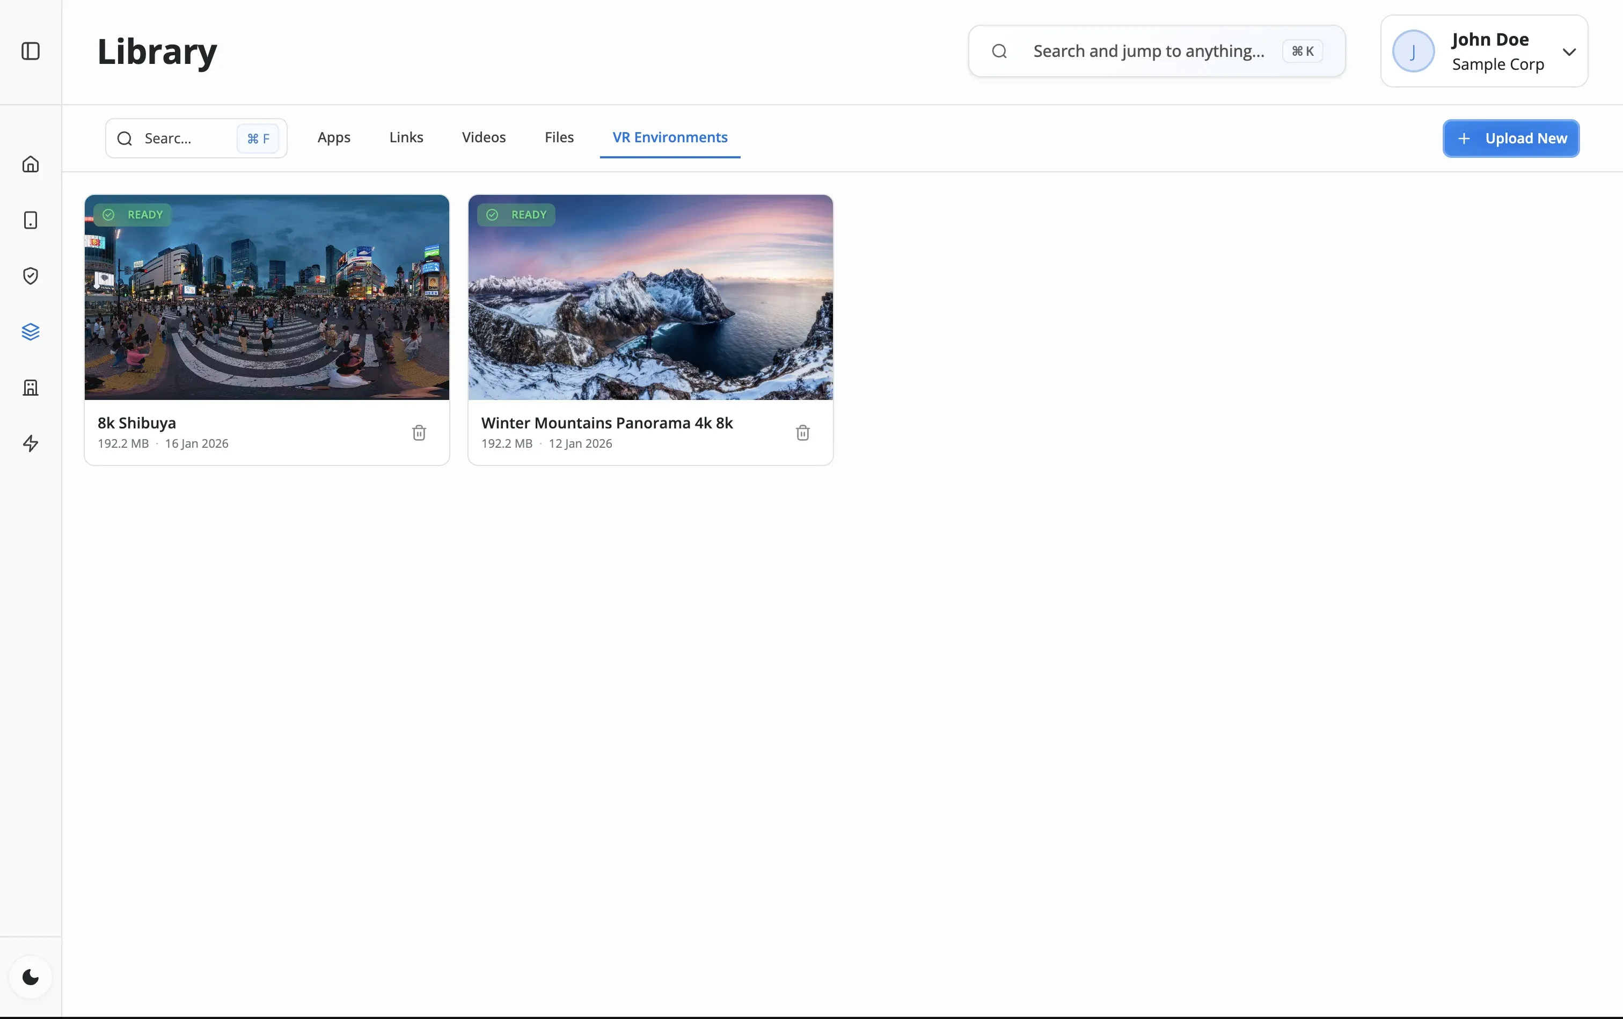Screen dimensions: 1623x1019
Task: Open the lightning bolt sidebar icon
Action: pyautogui.click(x=30, y=443)
